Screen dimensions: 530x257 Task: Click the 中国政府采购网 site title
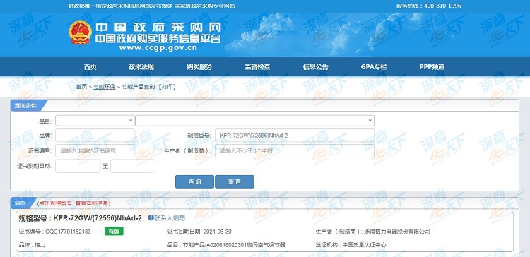(x=158, y=28)
